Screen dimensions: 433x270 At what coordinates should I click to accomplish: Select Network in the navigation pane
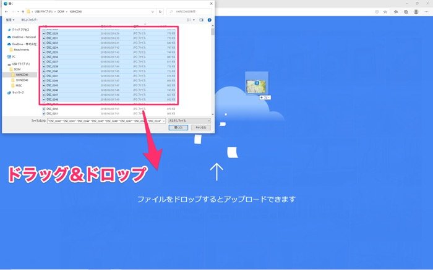(15, 93)
